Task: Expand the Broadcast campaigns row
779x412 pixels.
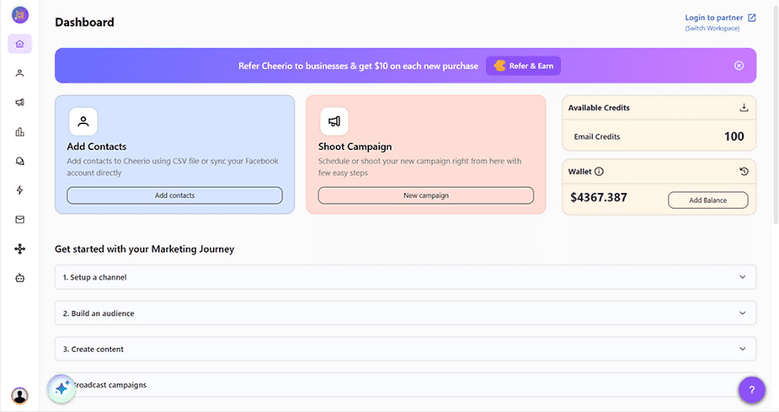Action: (x=405, y=385)
